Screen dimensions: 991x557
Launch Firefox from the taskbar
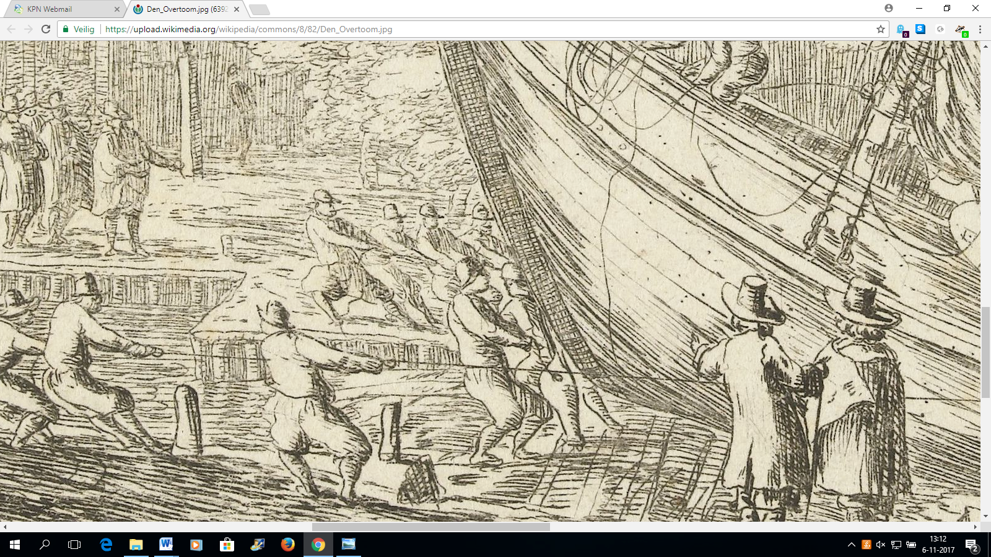[x=287, y=545]
